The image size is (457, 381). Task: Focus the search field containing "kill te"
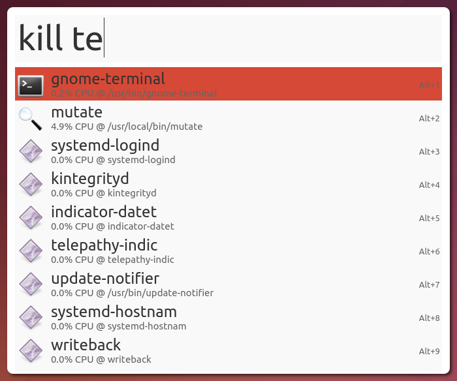[x=228, y=38]
